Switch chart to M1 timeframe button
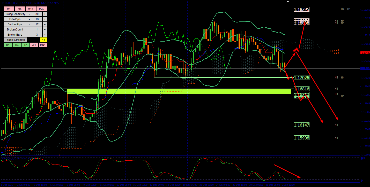 pos(9,9)
